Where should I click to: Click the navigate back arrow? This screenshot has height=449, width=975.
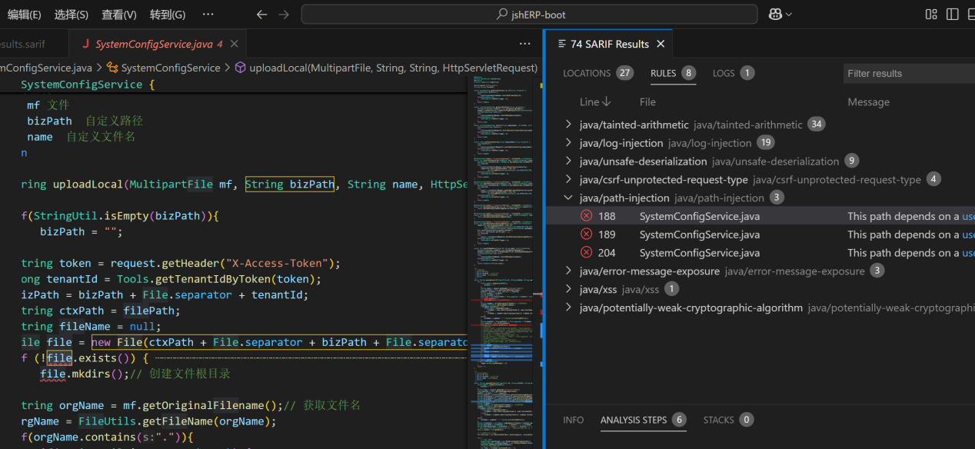coord(262,15)
